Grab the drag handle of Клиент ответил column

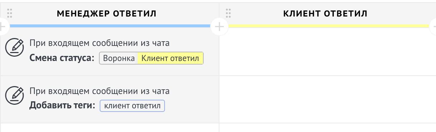tap(228, 14)
